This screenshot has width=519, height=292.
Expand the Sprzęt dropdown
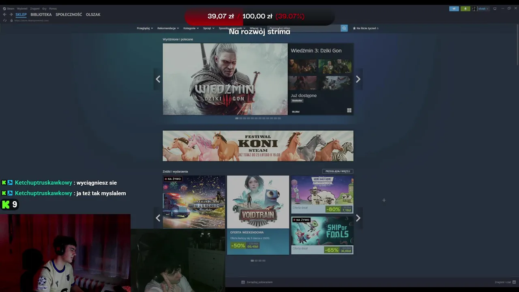tap(209, 28)
